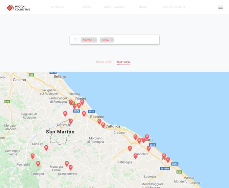Open the Ideas menu item
Viewport: 229px width, 188px height.
point(87,7)
